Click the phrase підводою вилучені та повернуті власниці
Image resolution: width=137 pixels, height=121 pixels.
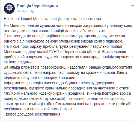[x=40, y=78]
